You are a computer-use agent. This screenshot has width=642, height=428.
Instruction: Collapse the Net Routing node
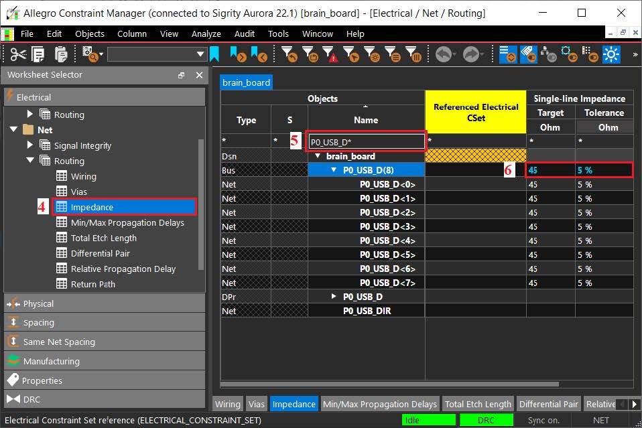tap(30, 160)
